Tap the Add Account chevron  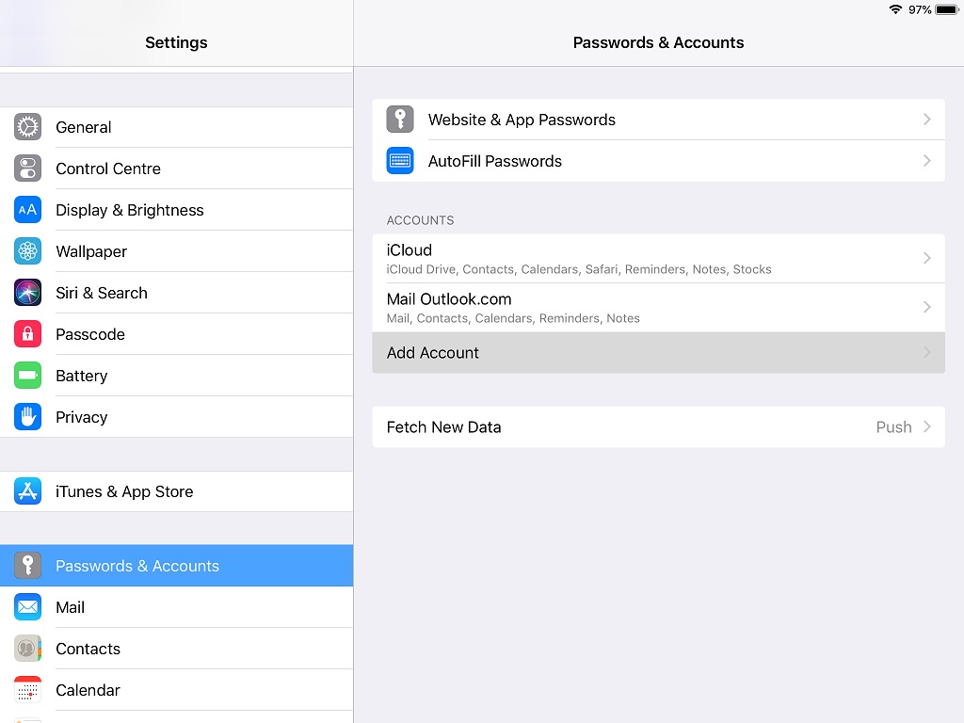coord(927,352)
